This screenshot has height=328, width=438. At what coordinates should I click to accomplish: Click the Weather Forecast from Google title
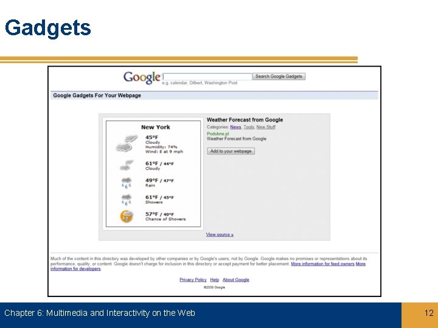point(245,120)
